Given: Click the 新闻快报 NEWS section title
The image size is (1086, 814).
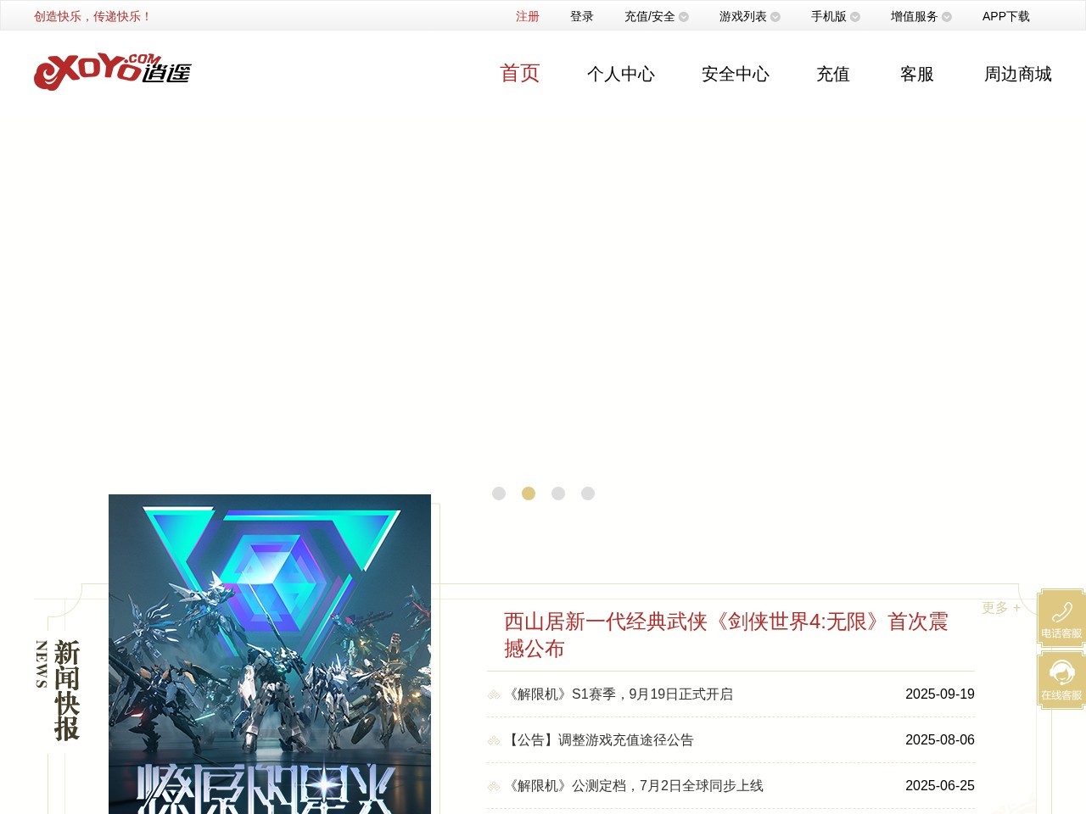Looking at the screenshot, I should (58, 690).
